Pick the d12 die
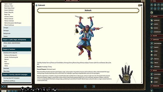 [28, 89]
